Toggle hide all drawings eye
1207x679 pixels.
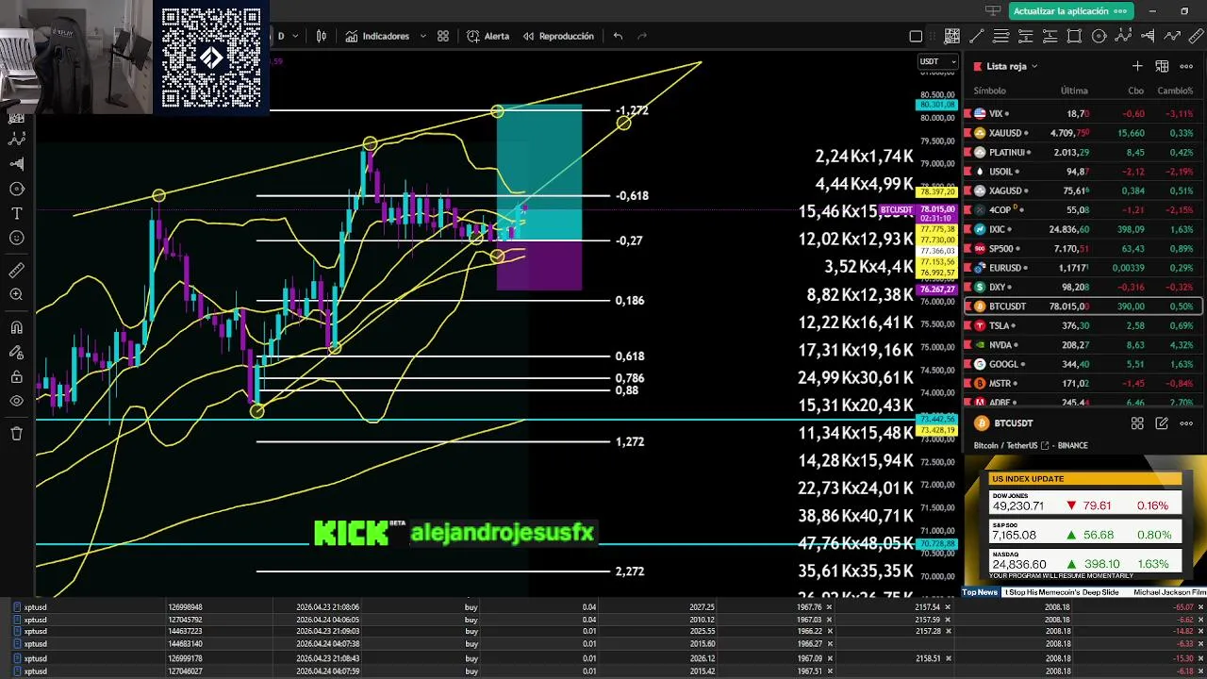click(x=16, y=402)
